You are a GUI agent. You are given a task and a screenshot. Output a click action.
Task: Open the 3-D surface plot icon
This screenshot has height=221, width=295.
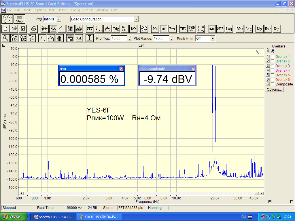[79, 29]
